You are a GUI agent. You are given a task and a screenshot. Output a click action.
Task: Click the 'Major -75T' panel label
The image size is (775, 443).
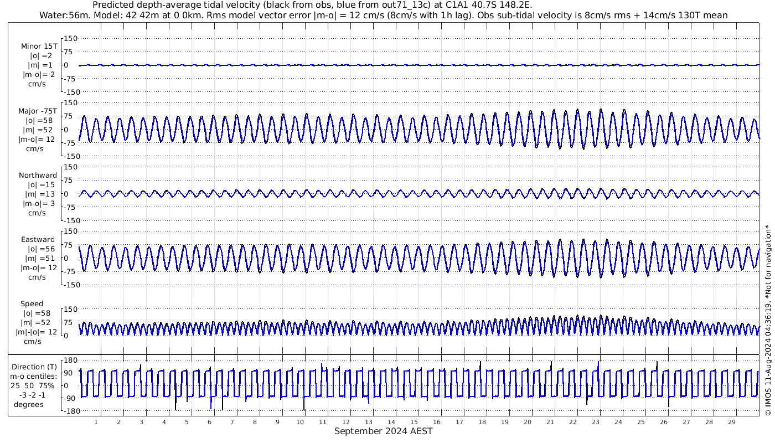[x=38, y=111]
